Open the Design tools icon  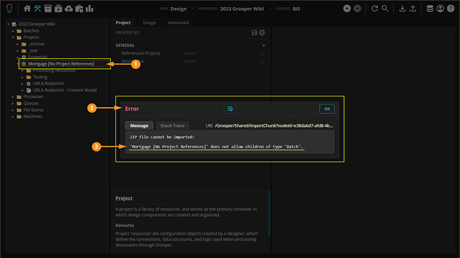38,8
